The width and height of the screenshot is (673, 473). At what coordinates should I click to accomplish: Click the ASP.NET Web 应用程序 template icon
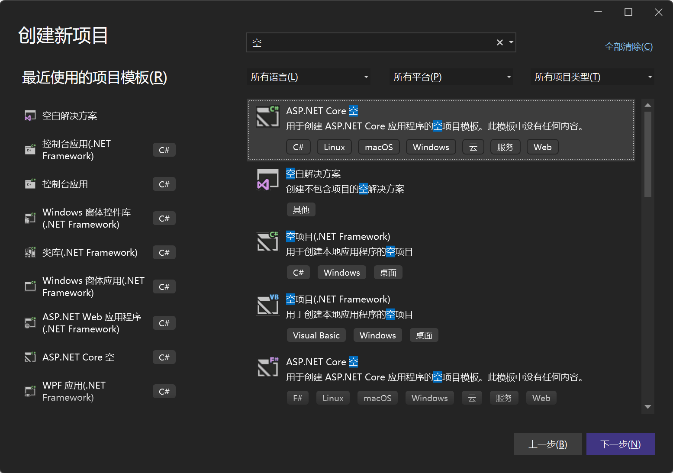tap(30, 323)
